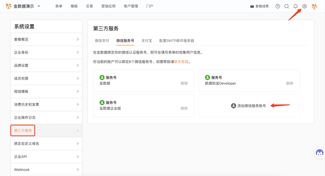Expand the chevron on 绑定自定义域名 row
The height and width of the screenshot is (176, 325).
coord(78,143)
